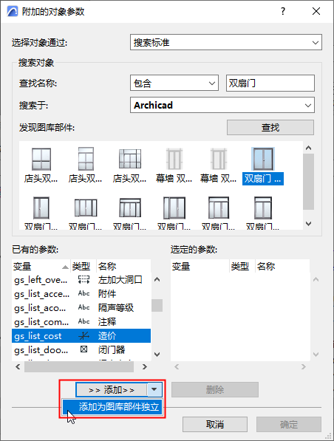Click the 造价 name cell
334x441 pixels.
point(107,336)
